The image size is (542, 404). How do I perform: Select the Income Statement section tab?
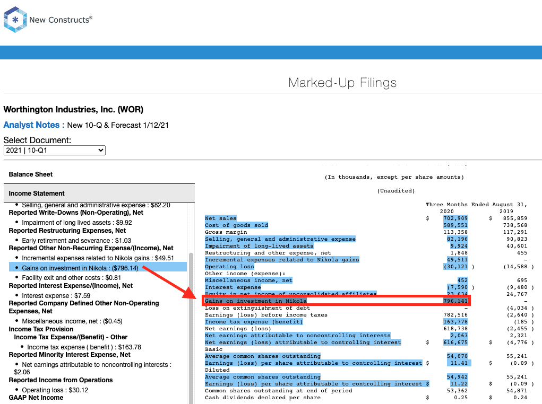point(99,194)
